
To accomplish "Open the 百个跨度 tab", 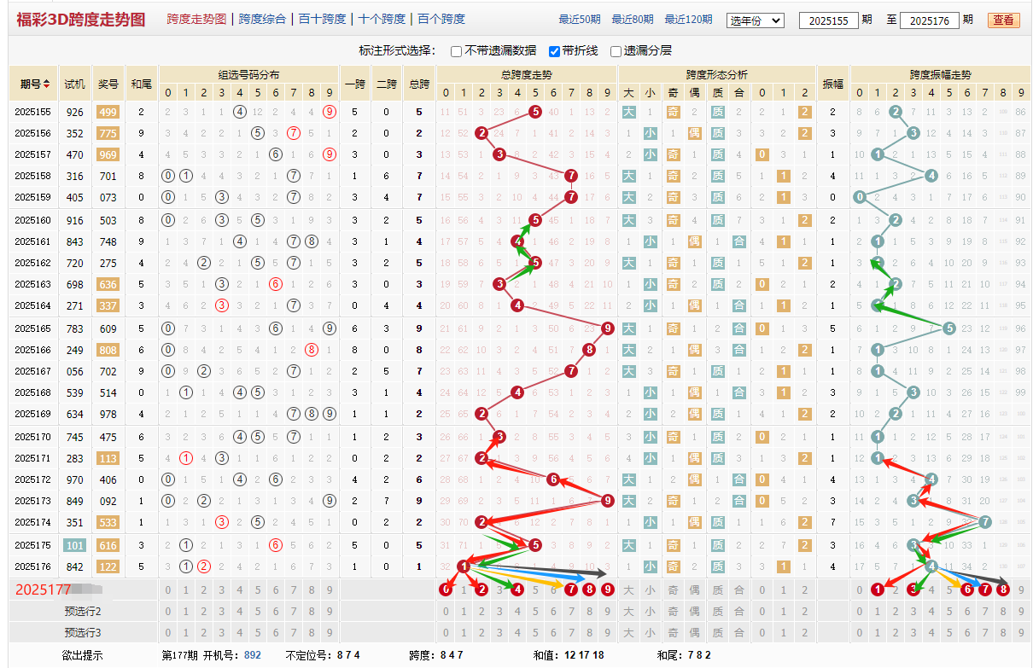I will tap(441, 19).
